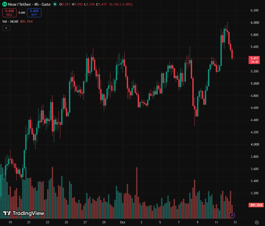This screenshot has width=265, height=226.
Task: Click the 5.420 SELL button
Action: coord(9,13)
